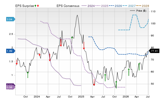
Task: Select the green surprise arrow near October 2023
Action: click(x=28, y=75)
